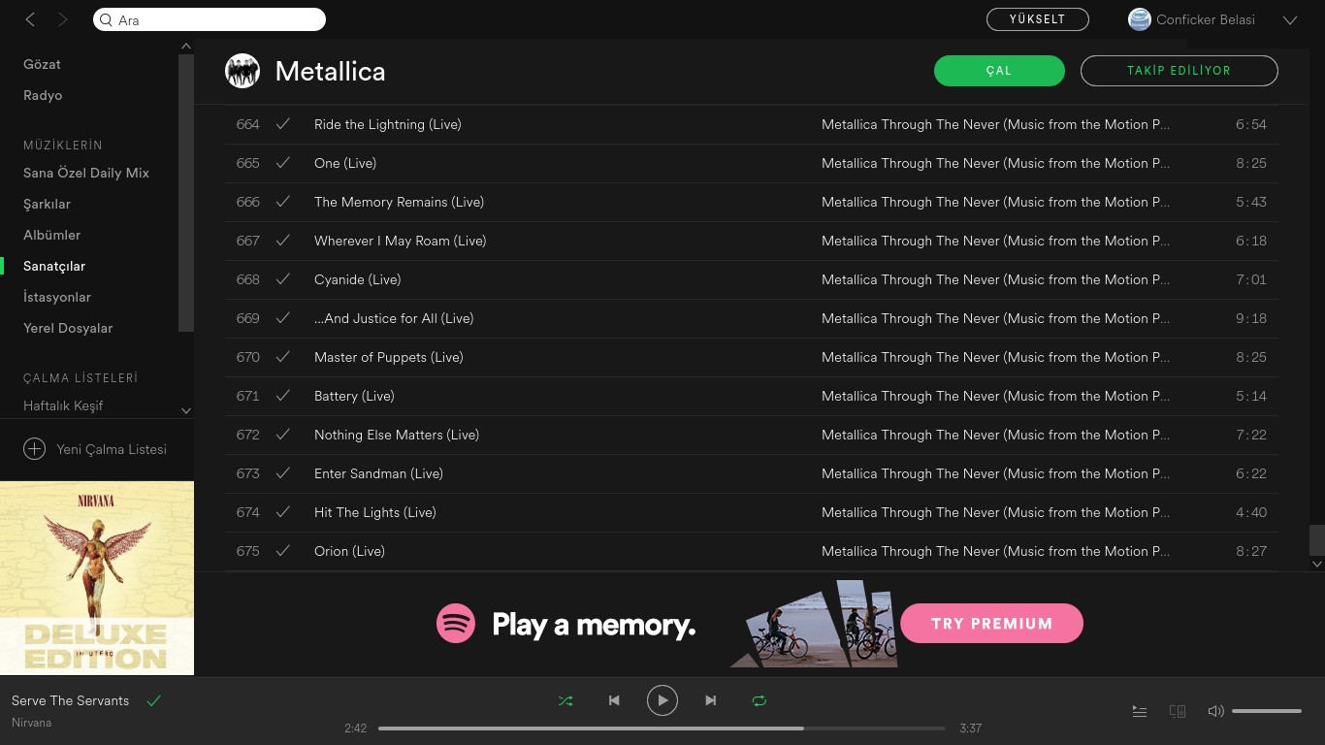This screenshot has height=745, width=1325.
Task: Open the devices available icon
Action: point(1178,711)
